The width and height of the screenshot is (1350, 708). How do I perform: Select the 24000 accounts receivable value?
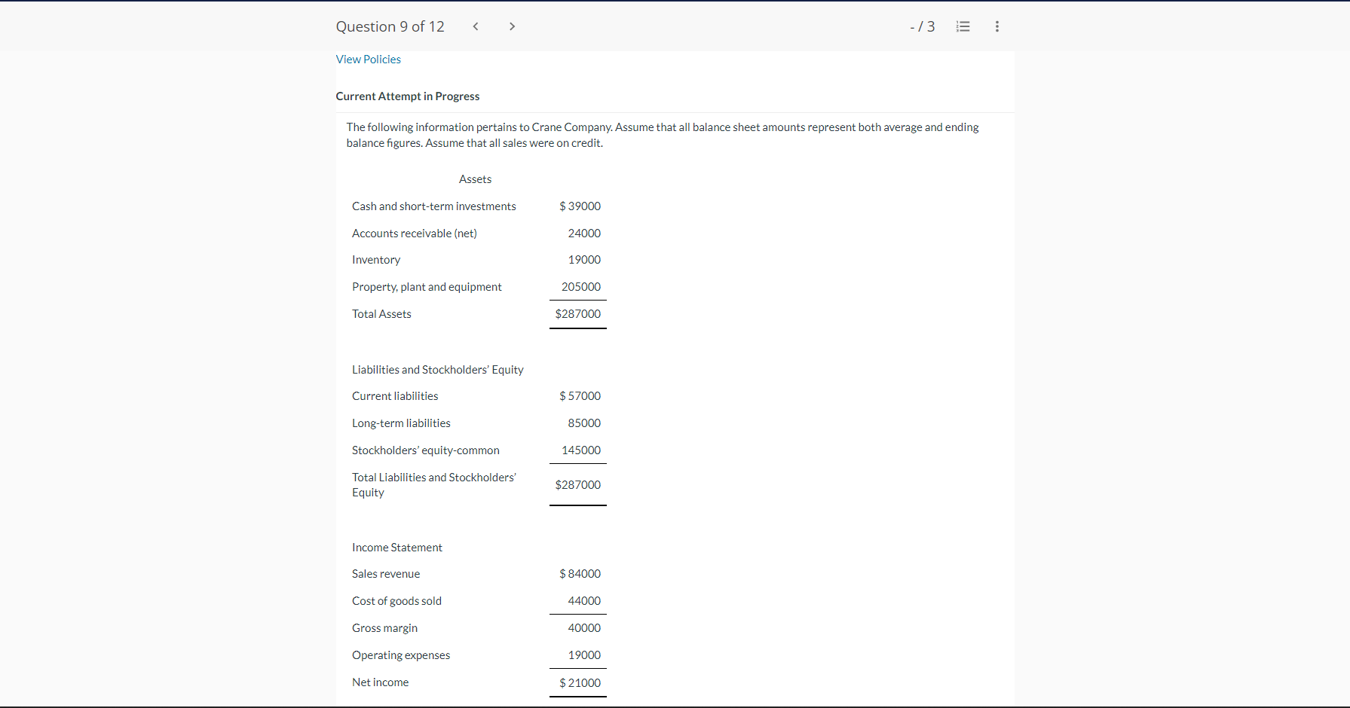click(x=584, y=233)
